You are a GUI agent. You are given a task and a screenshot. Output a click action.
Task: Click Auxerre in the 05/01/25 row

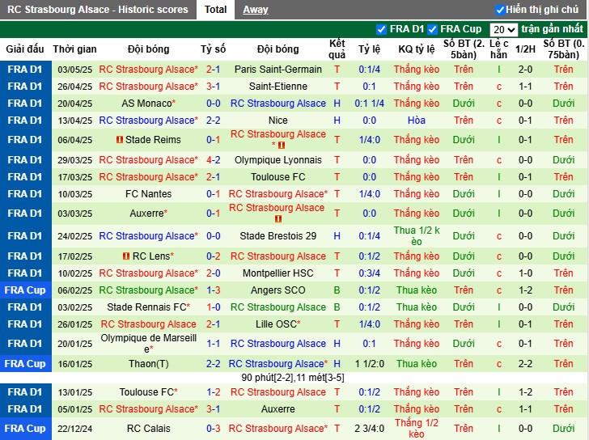[278, 409]
